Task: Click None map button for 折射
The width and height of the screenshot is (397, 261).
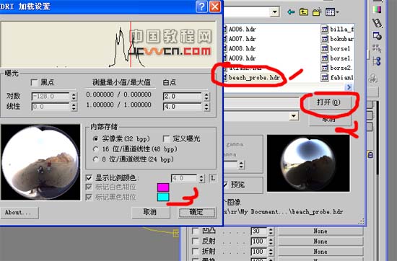Action: pyautogui.click(x=320, y=252)
